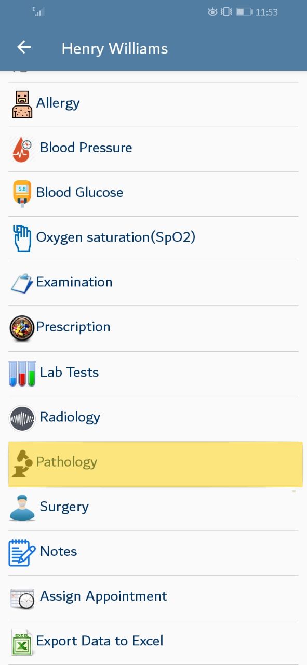This screenshot has width=307, height=665.
Task: Open the highlighted Pathology item
Action: 155,464
